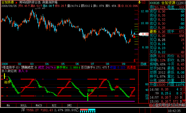Click the 2008 year marker on time axis

point(5,64)
